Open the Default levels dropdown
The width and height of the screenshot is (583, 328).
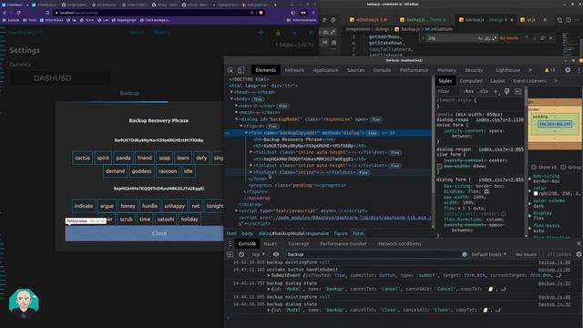(x=488, y=254)
